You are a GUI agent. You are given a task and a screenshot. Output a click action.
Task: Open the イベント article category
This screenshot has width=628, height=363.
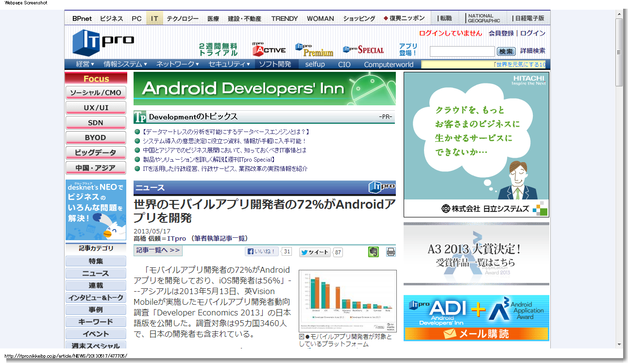[96, 334]
